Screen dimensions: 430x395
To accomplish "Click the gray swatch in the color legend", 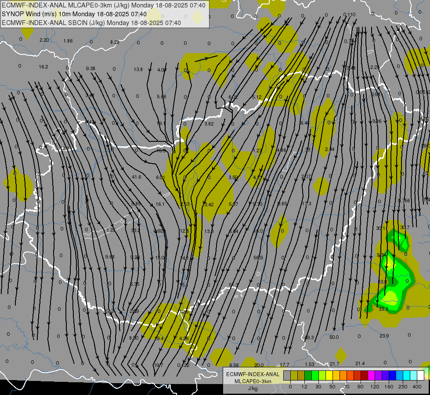I will click(x=287, y=375).
